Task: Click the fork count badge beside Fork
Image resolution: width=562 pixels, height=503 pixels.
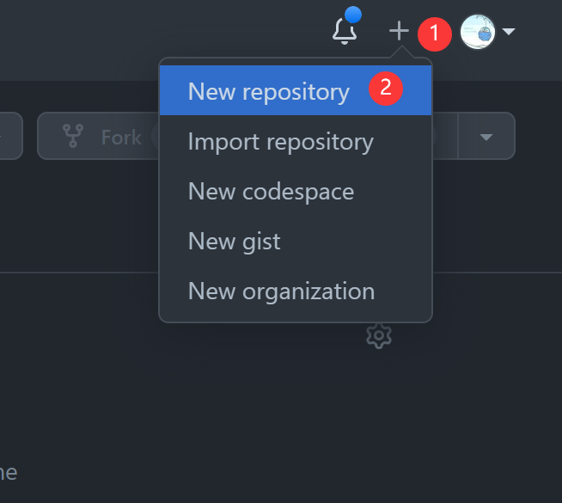Action: [x=155, y=137]
